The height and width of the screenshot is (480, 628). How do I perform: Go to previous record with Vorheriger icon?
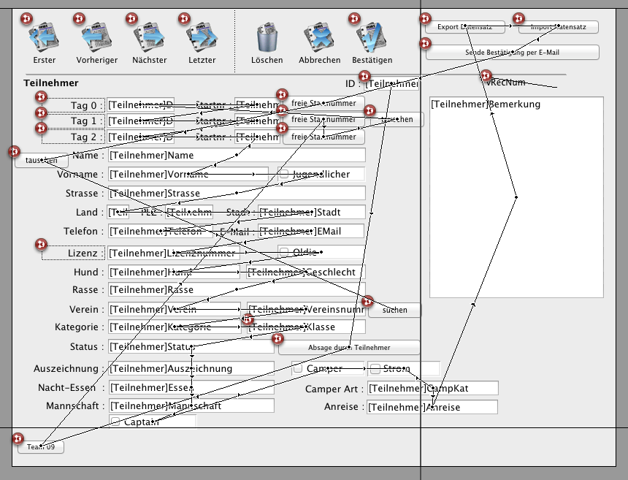96,38
